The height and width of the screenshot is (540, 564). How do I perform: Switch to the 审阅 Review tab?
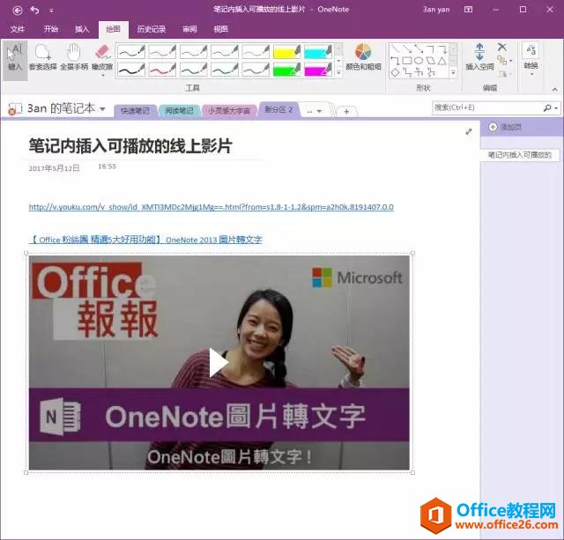pyautogui.click(x=189, y=29)
